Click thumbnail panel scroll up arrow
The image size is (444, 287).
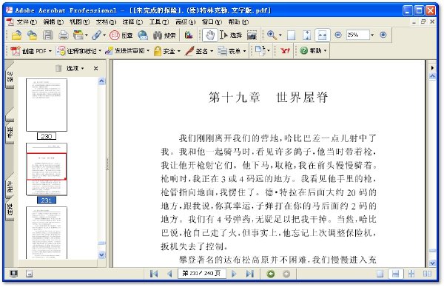(x=101, y=81)
